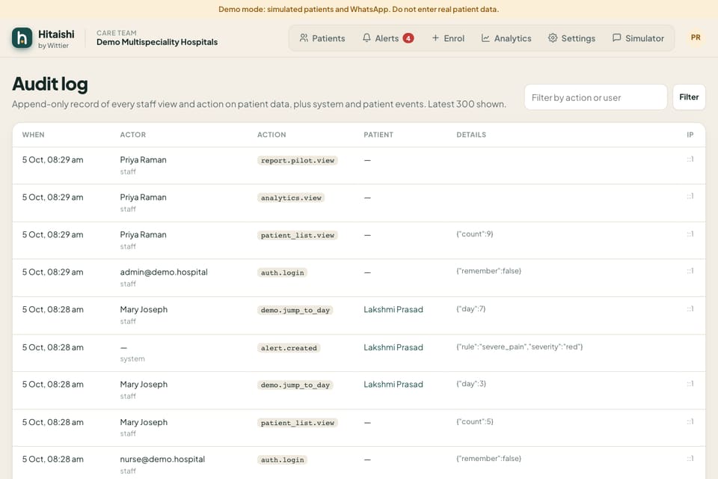Image resolution: width=718 pixels, height=479 pixels.
Task: Click the ACTION column header
Action: pos(271,135)
